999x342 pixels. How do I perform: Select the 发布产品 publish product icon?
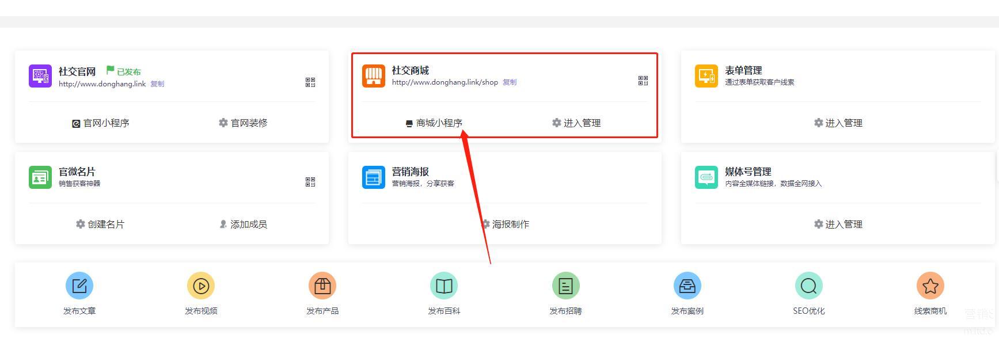[x=322, y=286]
